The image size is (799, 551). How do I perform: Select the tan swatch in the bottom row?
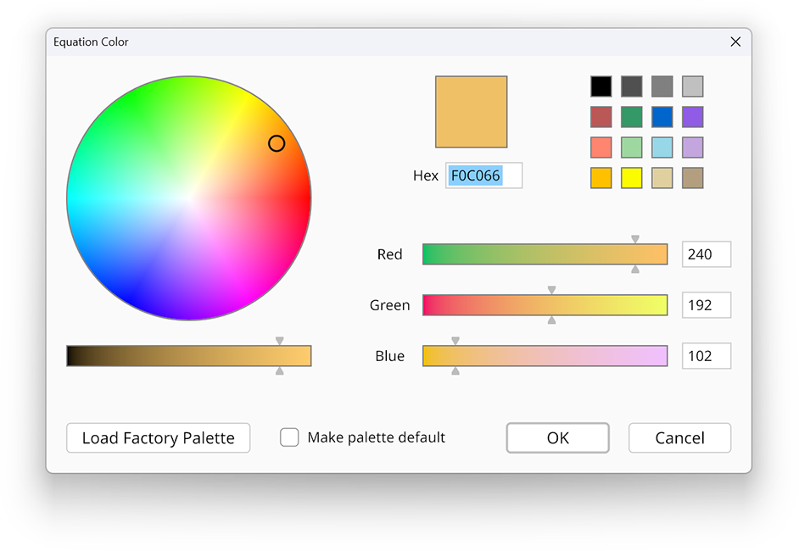pos(662,177)
